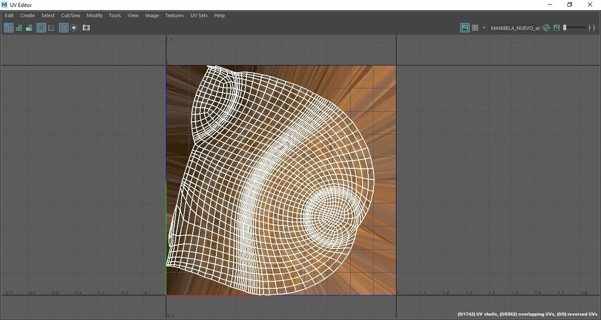Click the internal shell borders icon
The width and height of the screenshot is (601, 320).
pos(51,28)
